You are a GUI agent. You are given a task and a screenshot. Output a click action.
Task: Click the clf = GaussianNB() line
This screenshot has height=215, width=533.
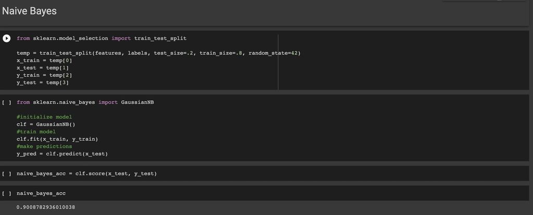pyautogui.click(x=46, y=124)
